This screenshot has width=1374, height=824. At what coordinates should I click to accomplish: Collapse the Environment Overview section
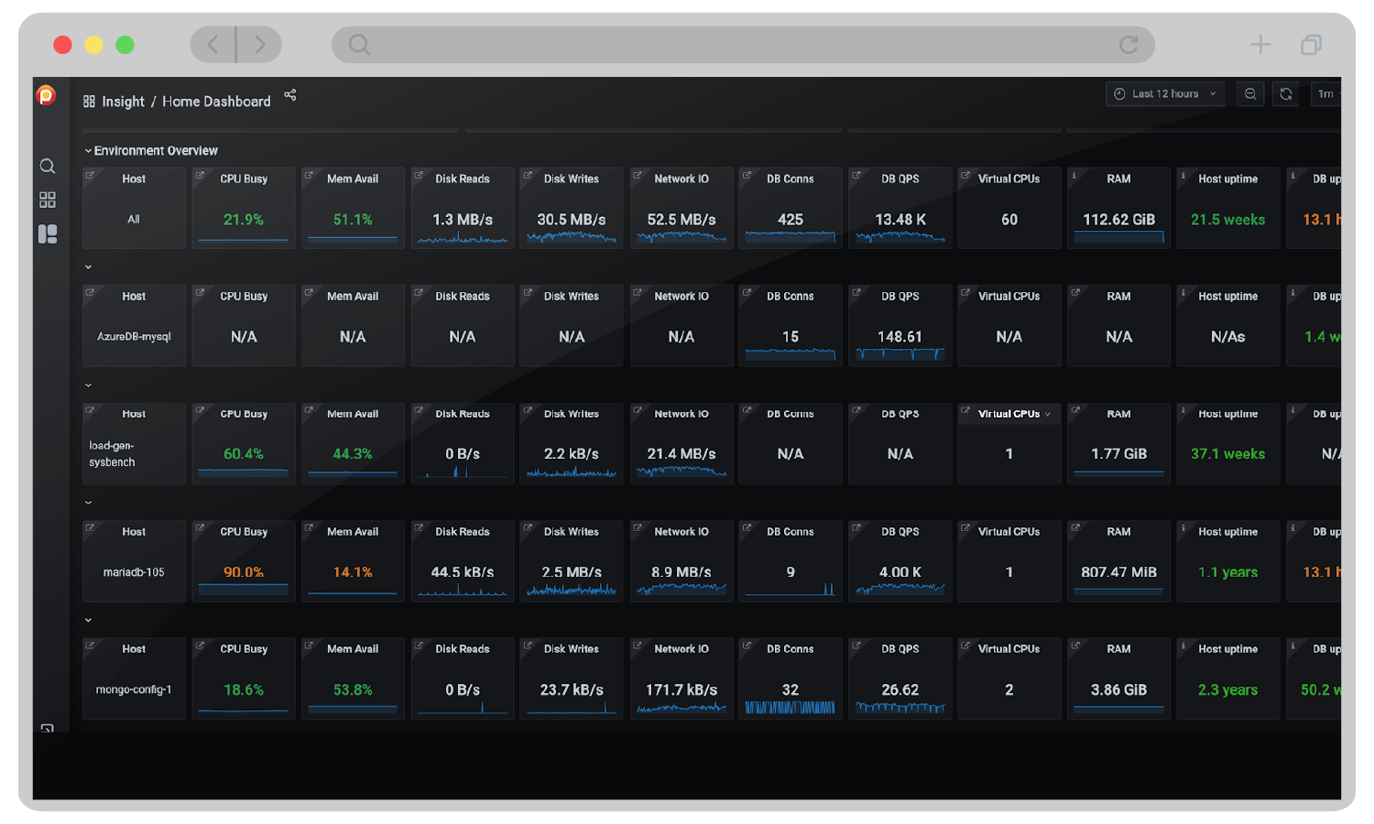pyautogui.click(x=88, y=150)
